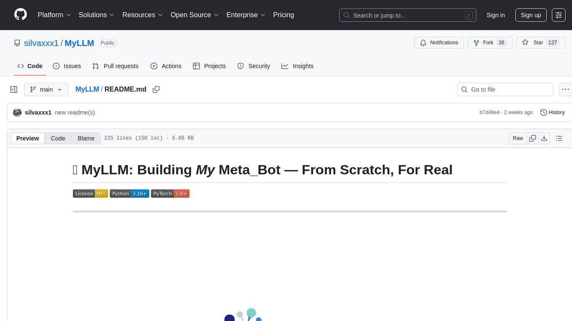The image size is (572, 321).
Task: Open the main branch selector dropdown
Action: pos(46,89)
